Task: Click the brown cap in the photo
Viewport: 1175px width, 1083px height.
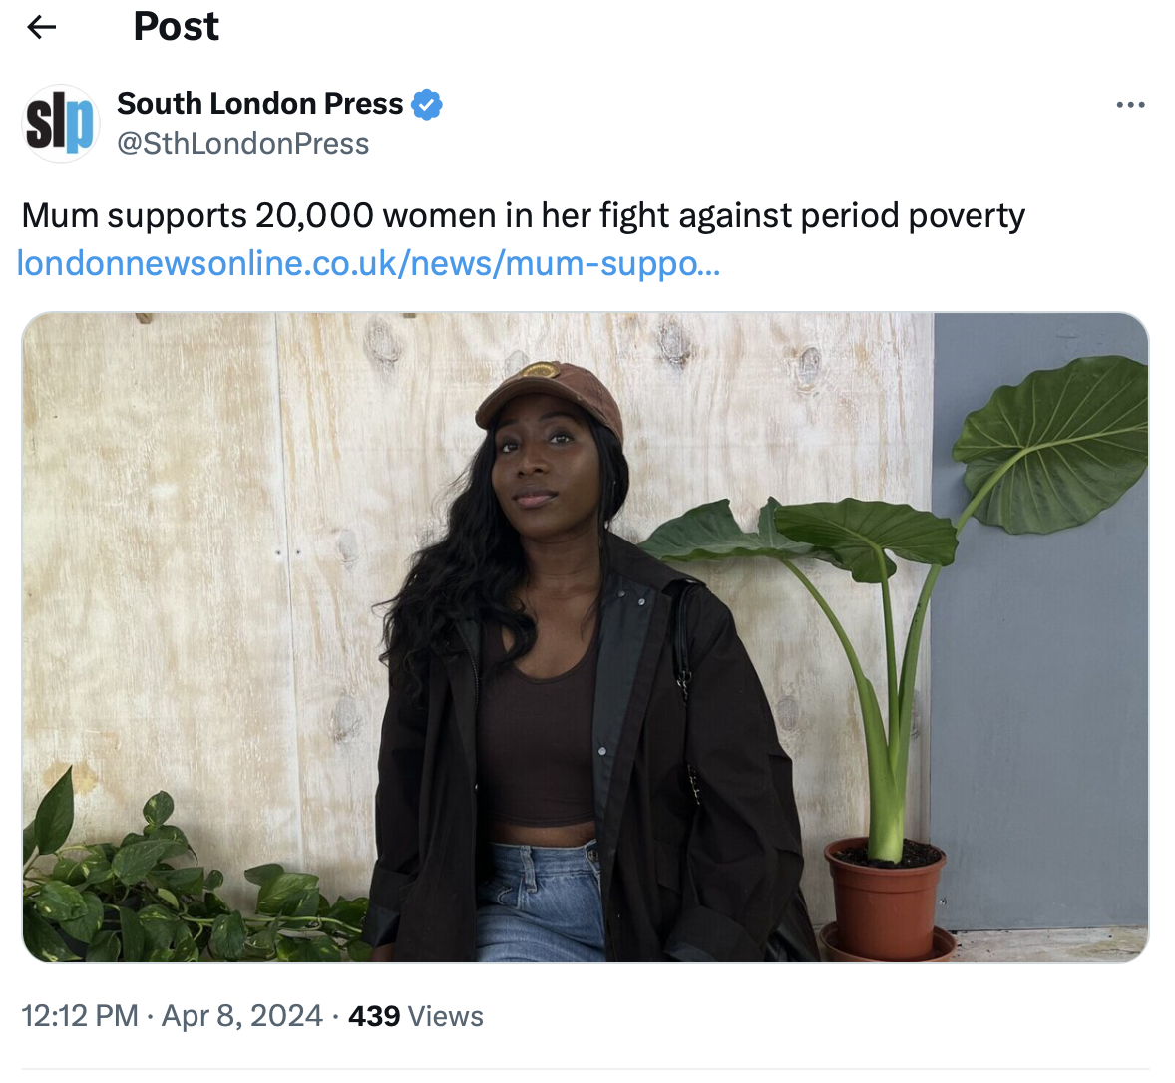Action: point(549,394)
